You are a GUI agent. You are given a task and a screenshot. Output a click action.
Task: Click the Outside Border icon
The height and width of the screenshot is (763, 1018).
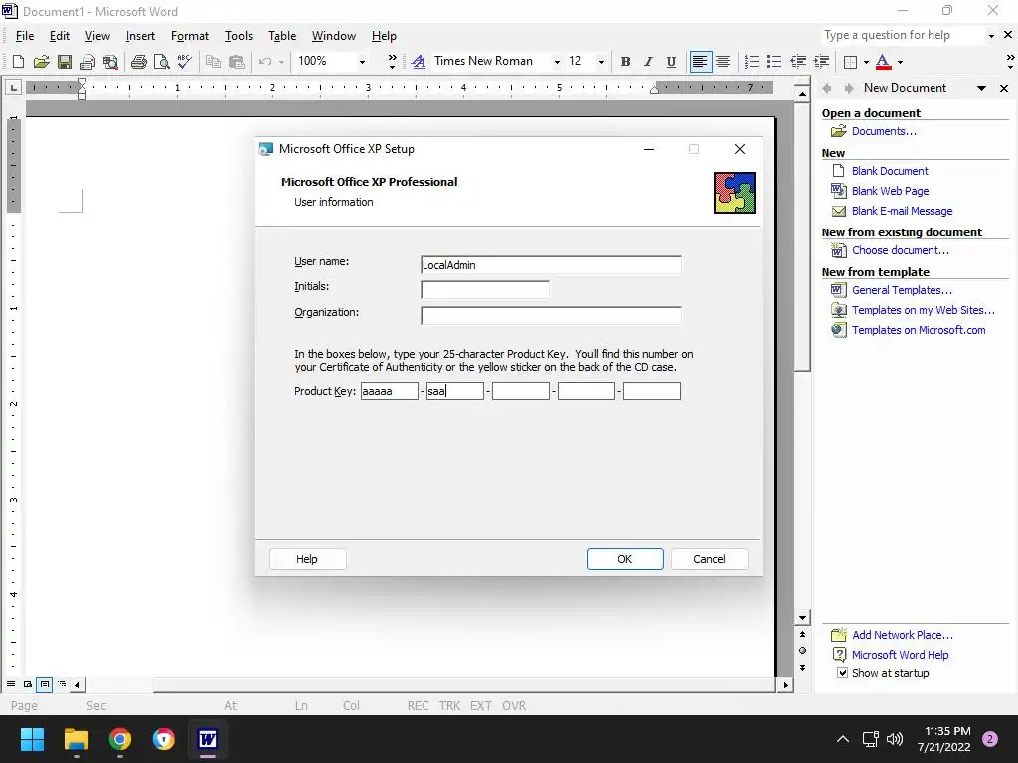(x=850, y=62)
